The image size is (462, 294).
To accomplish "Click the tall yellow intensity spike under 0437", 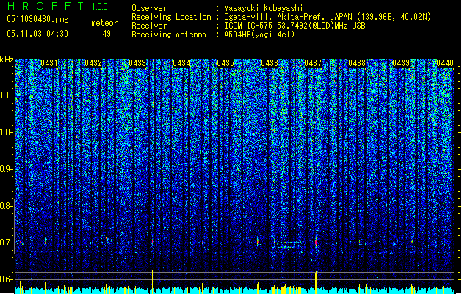I will [316, 282].
